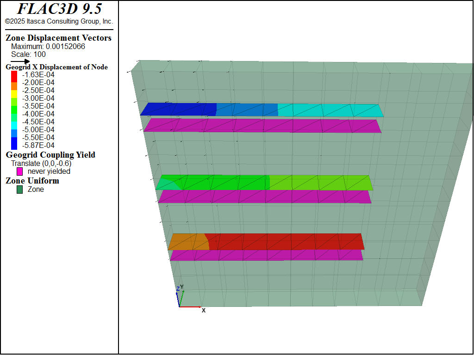Click the magenta never yielded swatch

click(19, 171)
